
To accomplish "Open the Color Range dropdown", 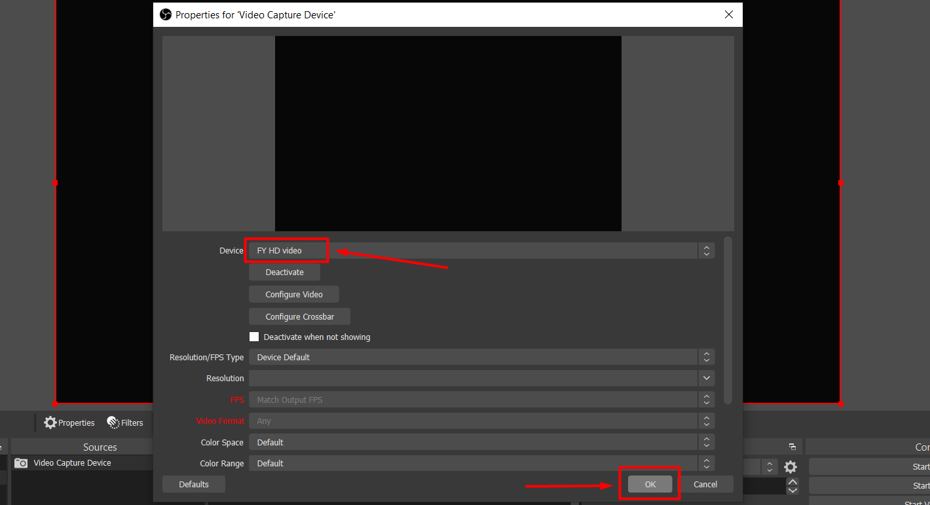I will tap(481, 463).
